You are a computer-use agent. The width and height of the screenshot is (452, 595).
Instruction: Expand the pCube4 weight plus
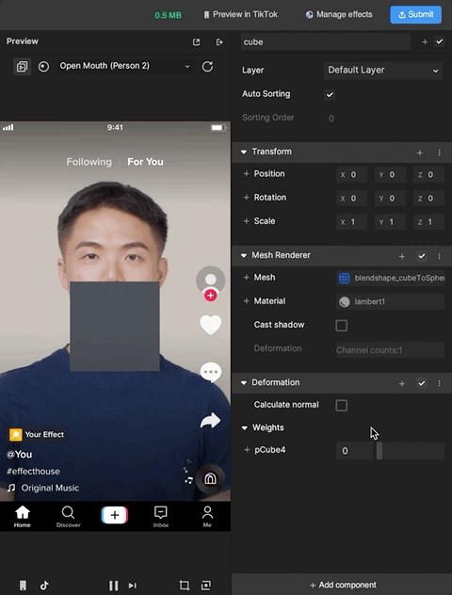click(x=247, y=450)
